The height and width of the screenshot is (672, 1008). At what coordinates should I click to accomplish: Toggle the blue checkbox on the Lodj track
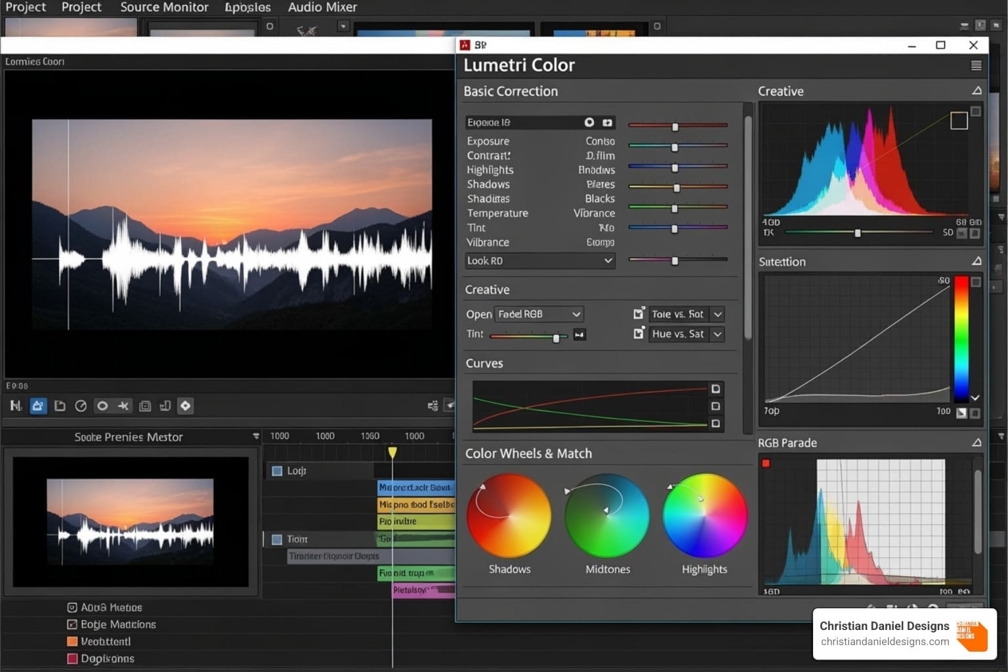[x=277, y=471]
